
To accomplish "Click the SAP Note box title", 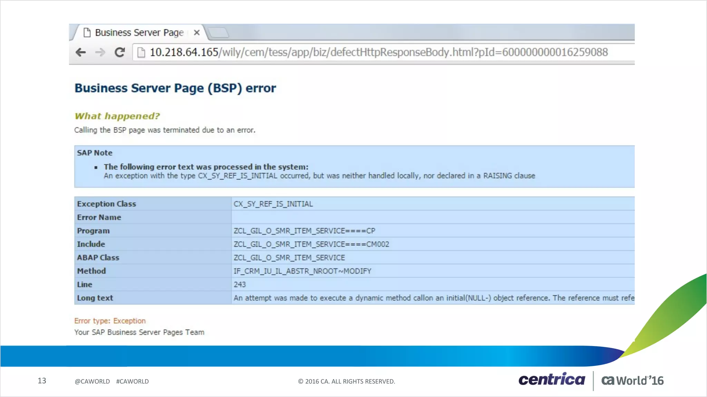I will pyautogui.click(x=95, y=153).
